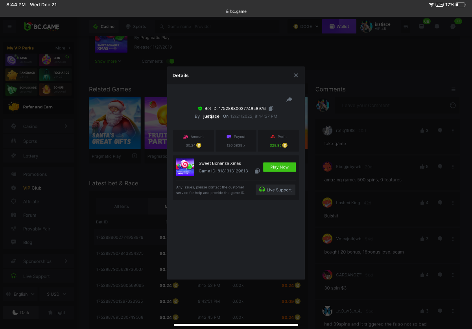Select the All Bets tab
Image resolution: width=472 pixels, height=329 pixels.
coord(122,207)
